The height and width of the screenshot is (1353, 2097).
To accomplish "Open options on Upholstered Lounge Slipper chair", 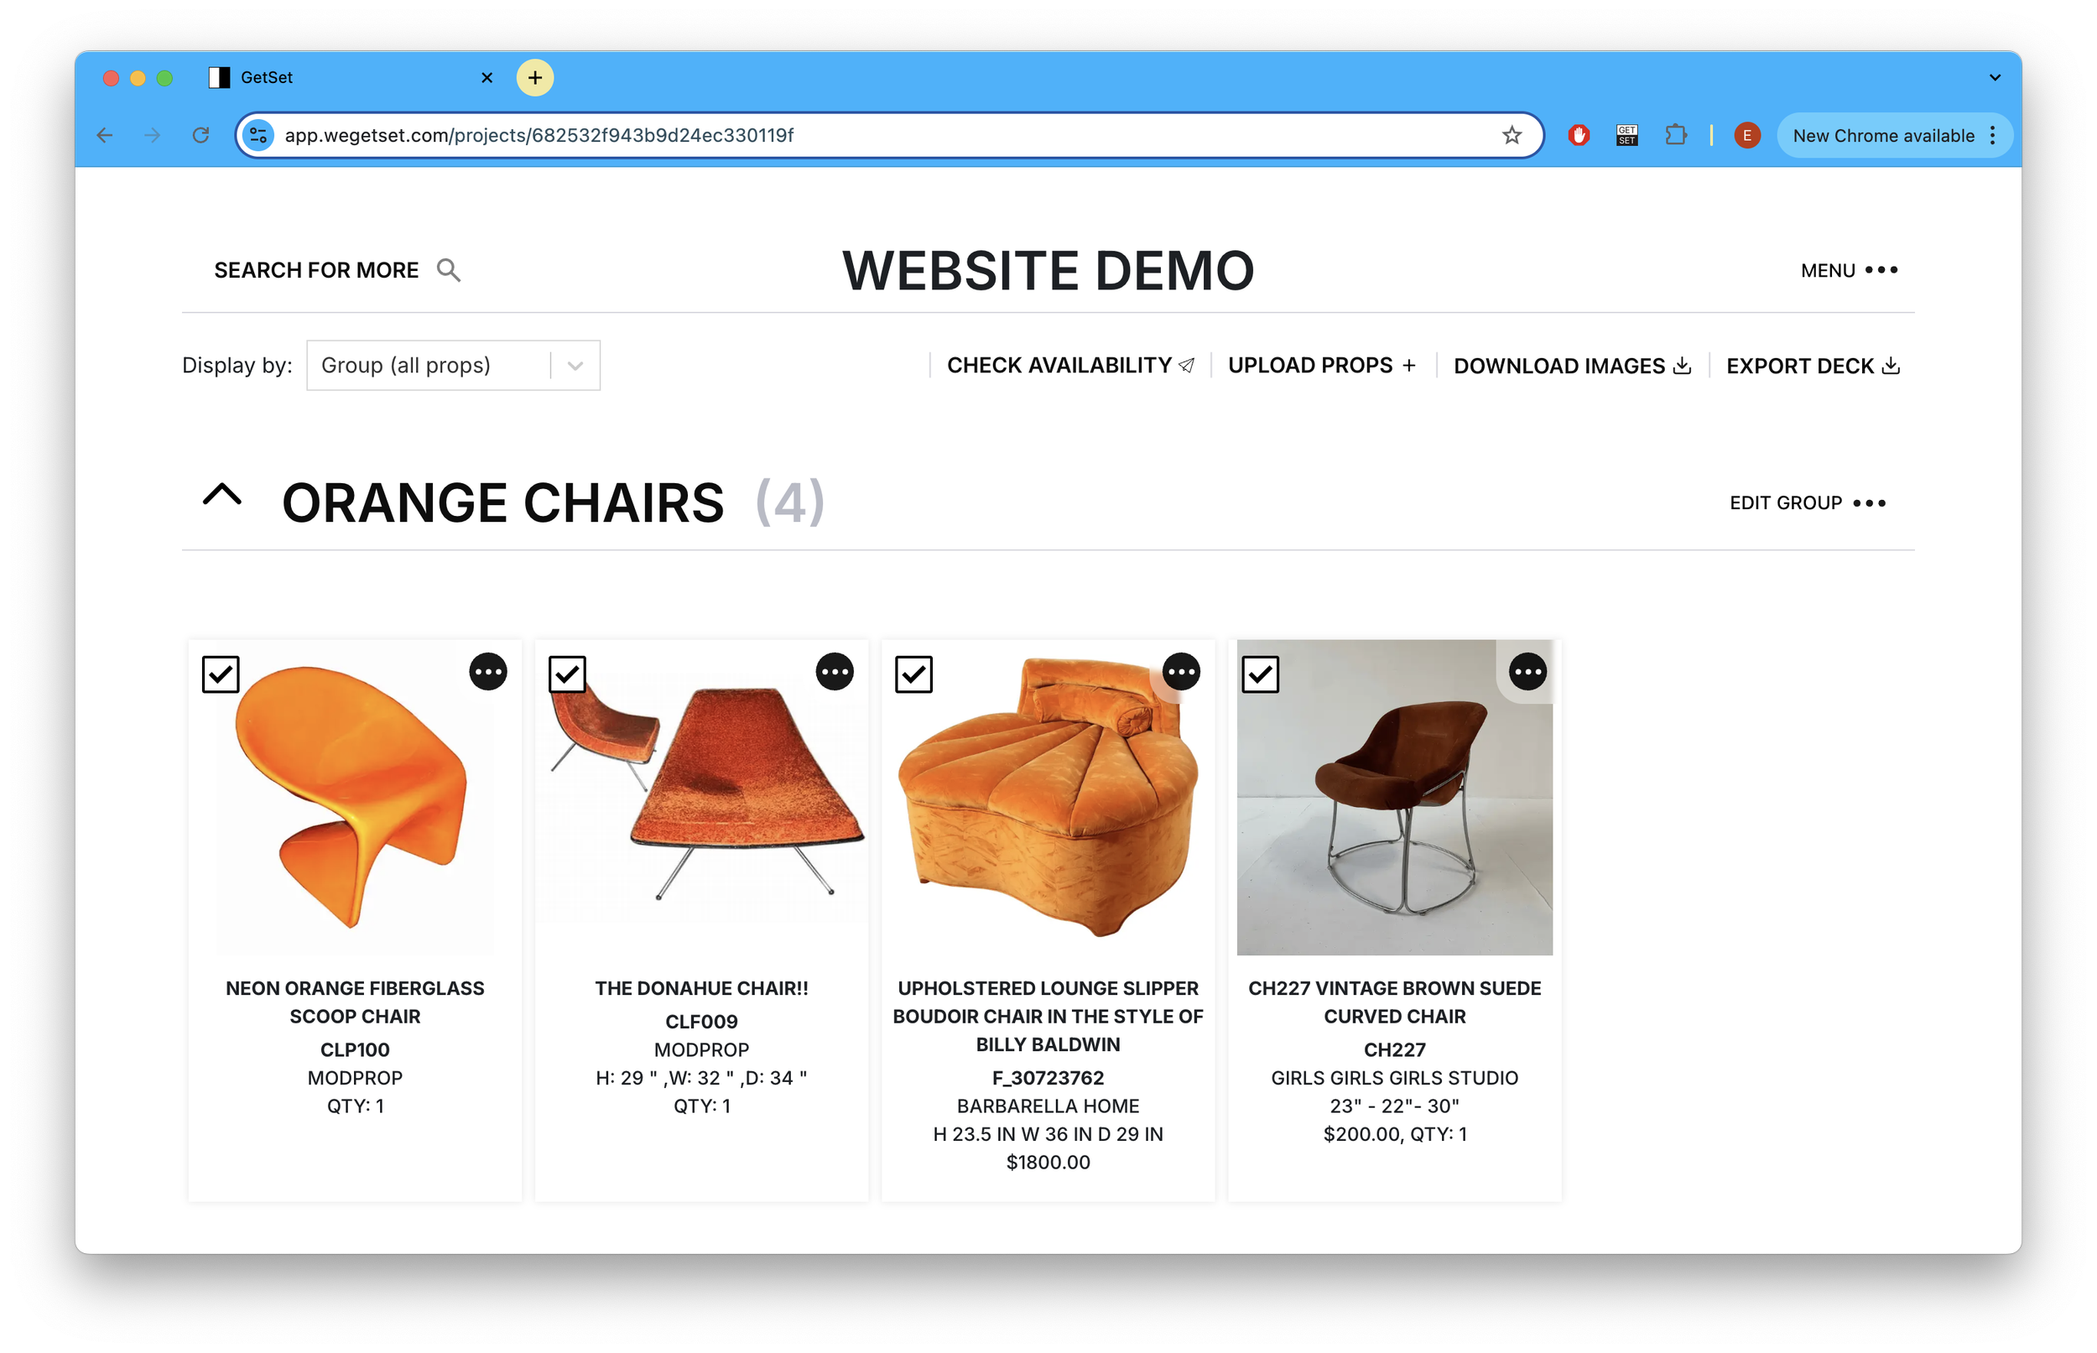I will pyautogui.click(x=1181, y=672).
